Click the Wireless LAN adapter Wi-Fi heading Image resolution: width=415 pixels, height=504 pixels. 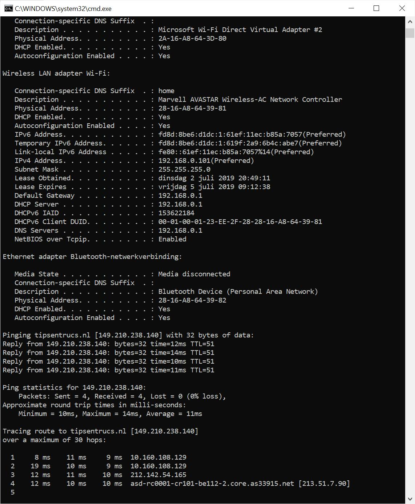click(x=56, y=73)
